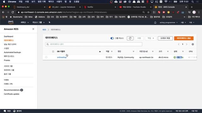Open the Apps shortcut in the bookmarks bar
Image resolution: width=202 pixels, height=113 pixels.
[3, 17]
